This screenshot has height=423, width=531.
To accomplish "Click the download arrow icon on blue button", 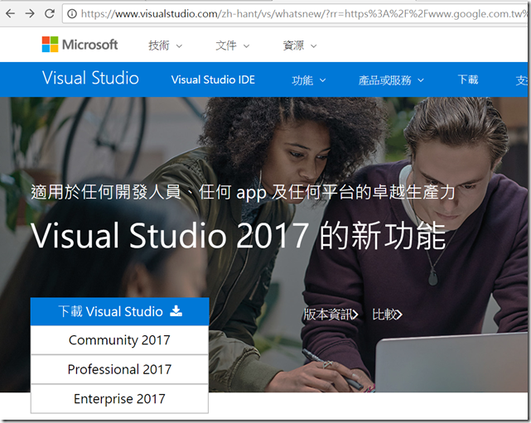I will point(176,311).
